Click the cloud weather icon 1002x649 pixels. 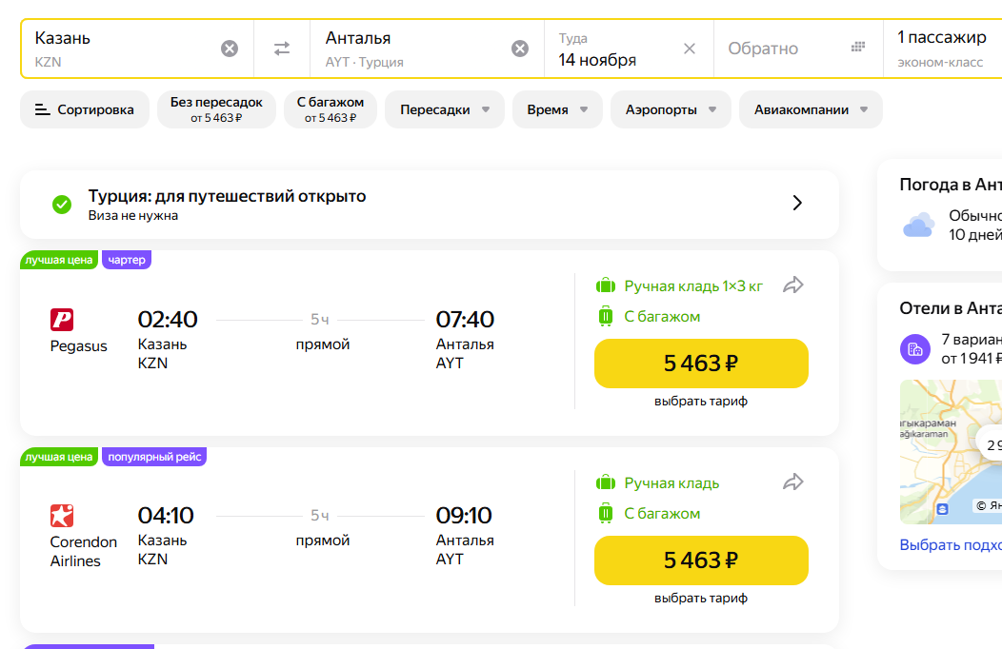[x=918, y=226]
